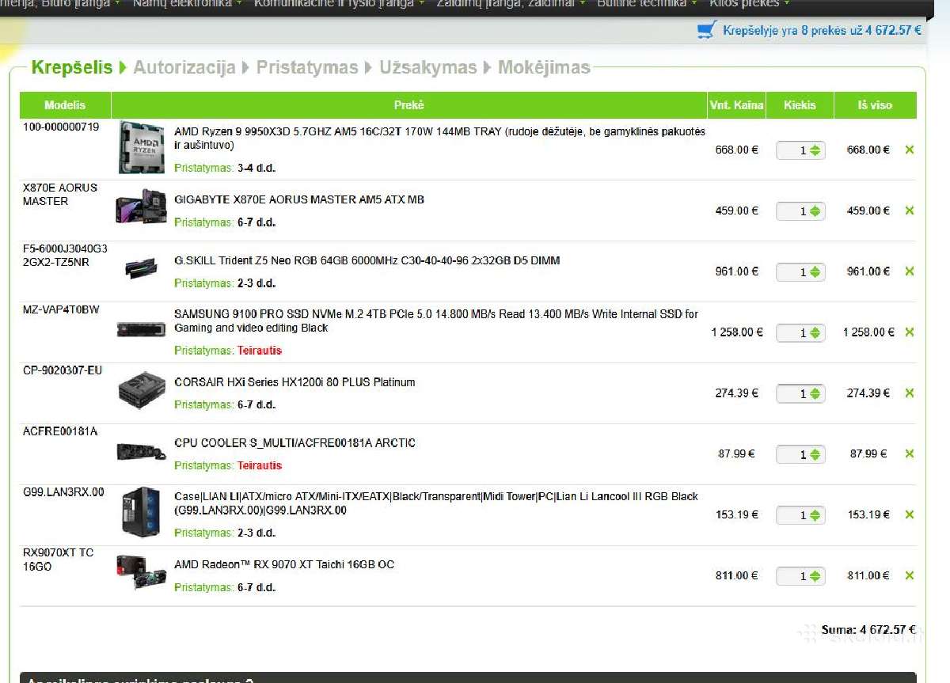950x683 pixels.
Task: Click model code G99.LAN3RX.00
Action: click(x=63, y=492)
